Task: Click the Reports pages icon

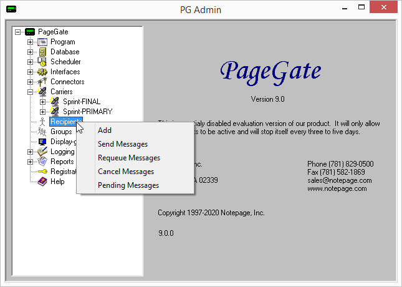Action: 42,162
